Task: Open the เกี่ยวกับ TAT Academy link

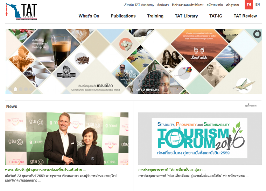Action: click(x=139, y=5)
